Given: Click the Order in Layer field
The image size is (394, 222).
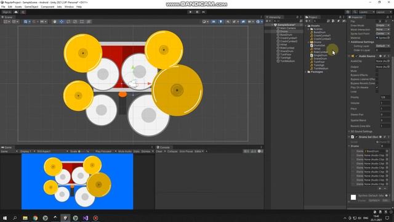Looking at the screenshot, I should pyautogui.click(x=383, y=50).
